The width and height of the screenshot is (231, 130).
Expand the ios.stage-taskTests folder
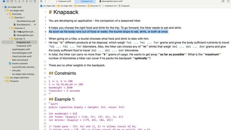(x=5, y=78)
